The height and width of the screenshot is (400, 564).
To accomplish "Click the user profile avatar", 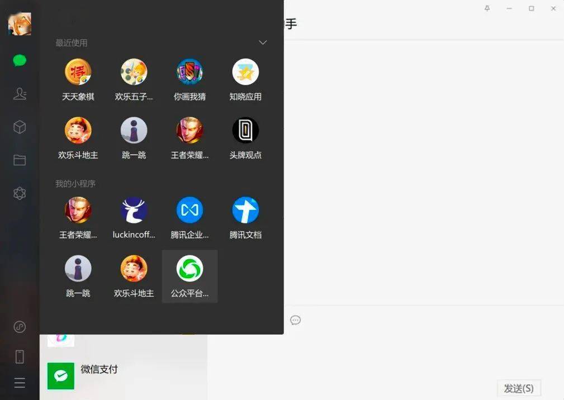I will (20, 24).
